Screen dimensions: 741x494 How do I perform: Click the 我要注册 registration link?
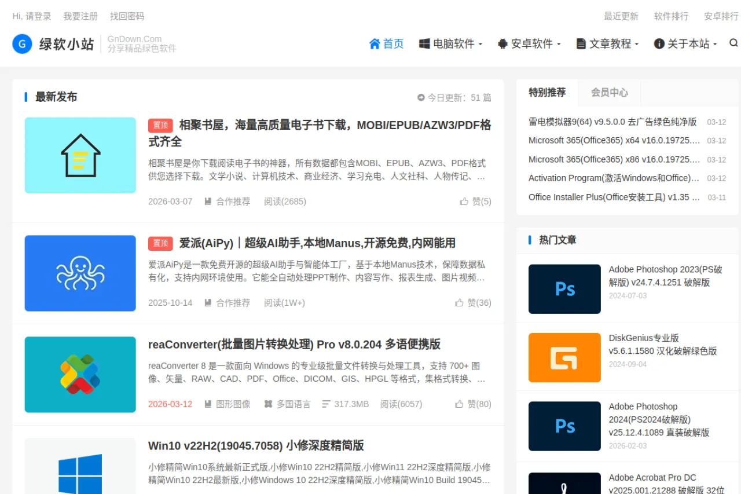(80, 16)
